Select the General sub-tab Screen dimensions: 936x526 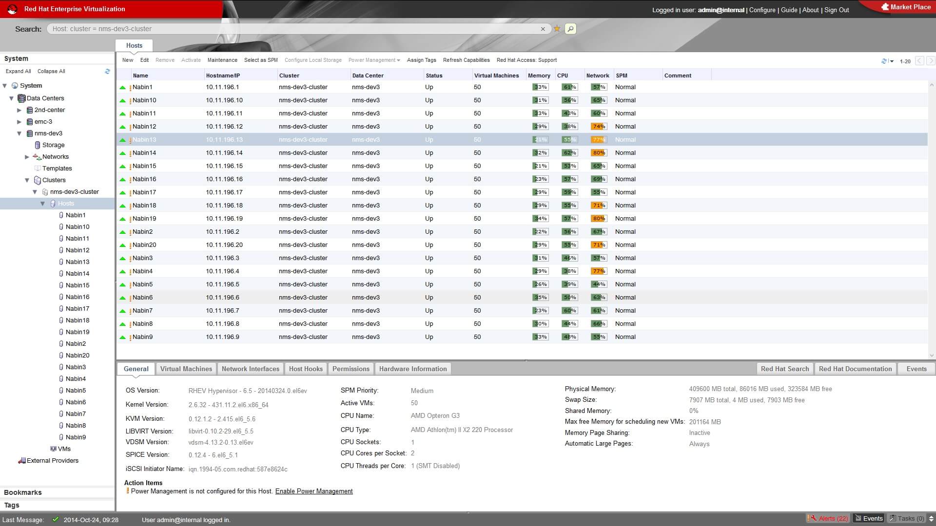[136, 369]
